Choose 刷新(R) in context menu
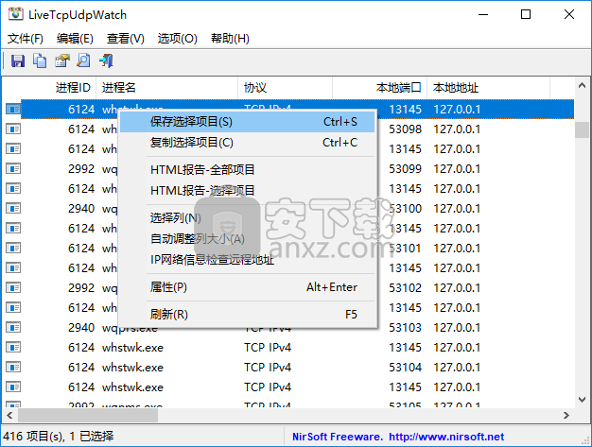This screenshot has width=592, height=447. [x=247, y=314]
